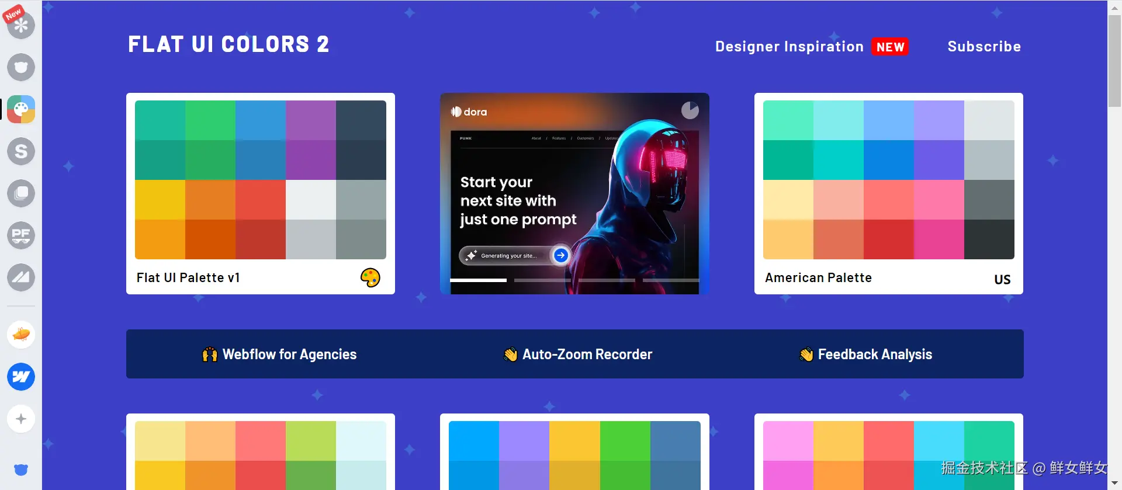Pick the white swatch in Flat UI Palette v1
Viewport: 1122px width, 490px height.
[x=311, y=200]
